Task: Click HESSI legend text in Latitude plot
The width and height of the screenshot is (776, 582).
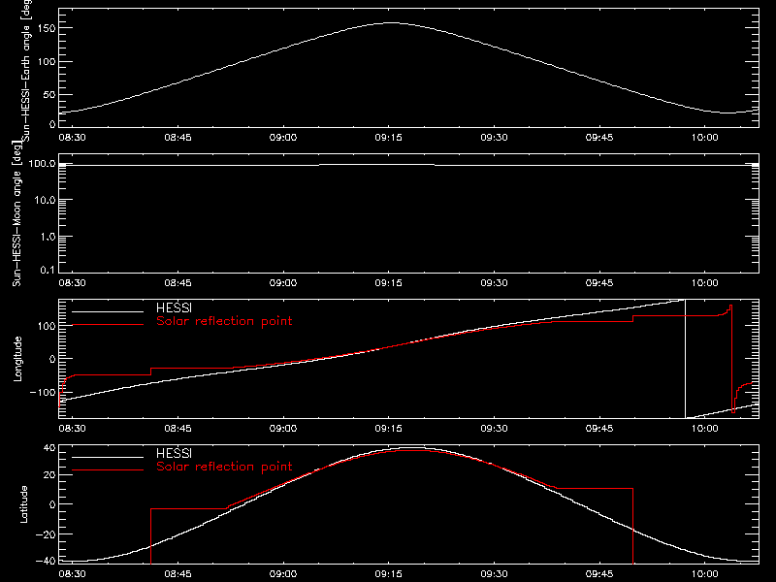Action: tap(174, 453)
